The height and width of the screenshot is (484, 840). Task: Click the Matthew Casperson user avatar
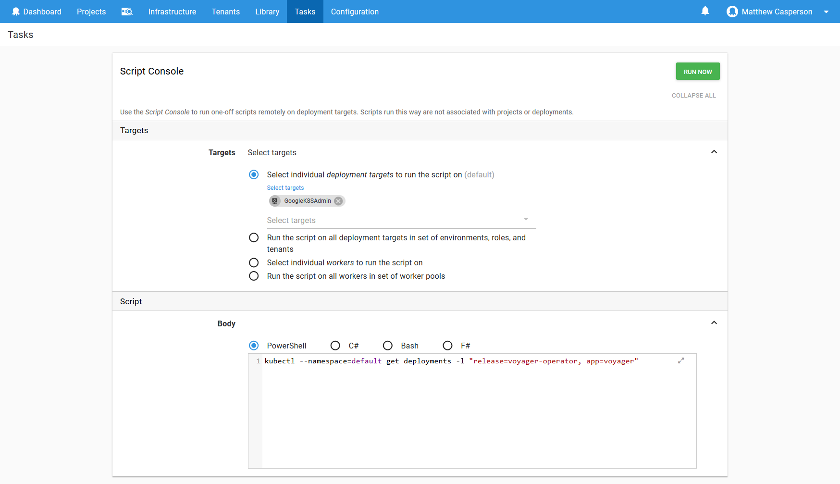pos(732,12)
